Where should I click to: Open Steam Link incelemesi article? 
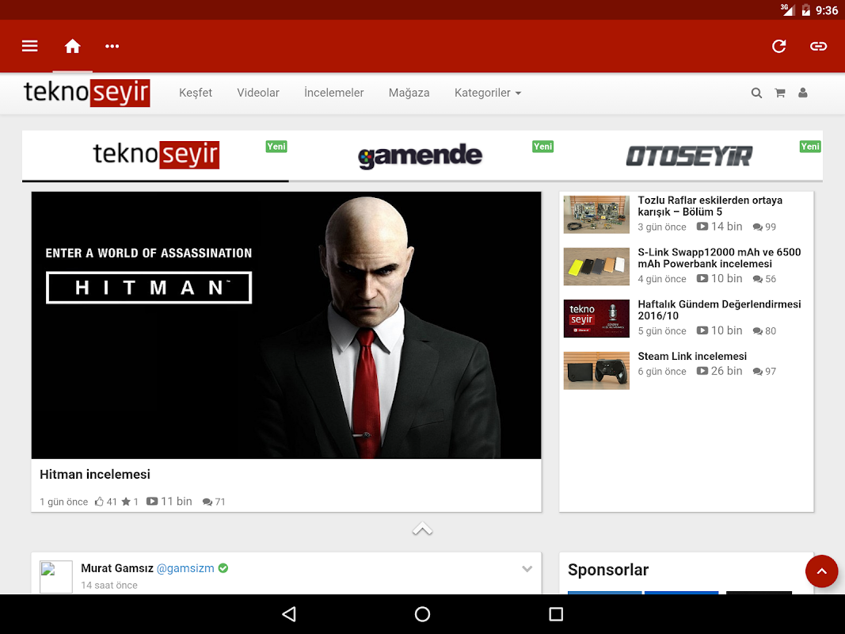[x=692, y=357]
